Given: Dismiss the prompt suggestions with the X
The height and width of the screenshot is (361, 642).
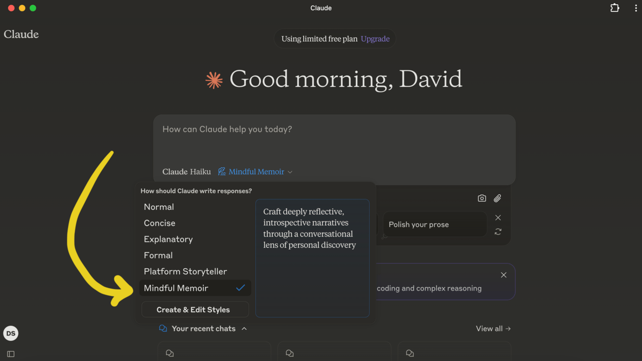Looking at the screenshot, I should [498, 218].
